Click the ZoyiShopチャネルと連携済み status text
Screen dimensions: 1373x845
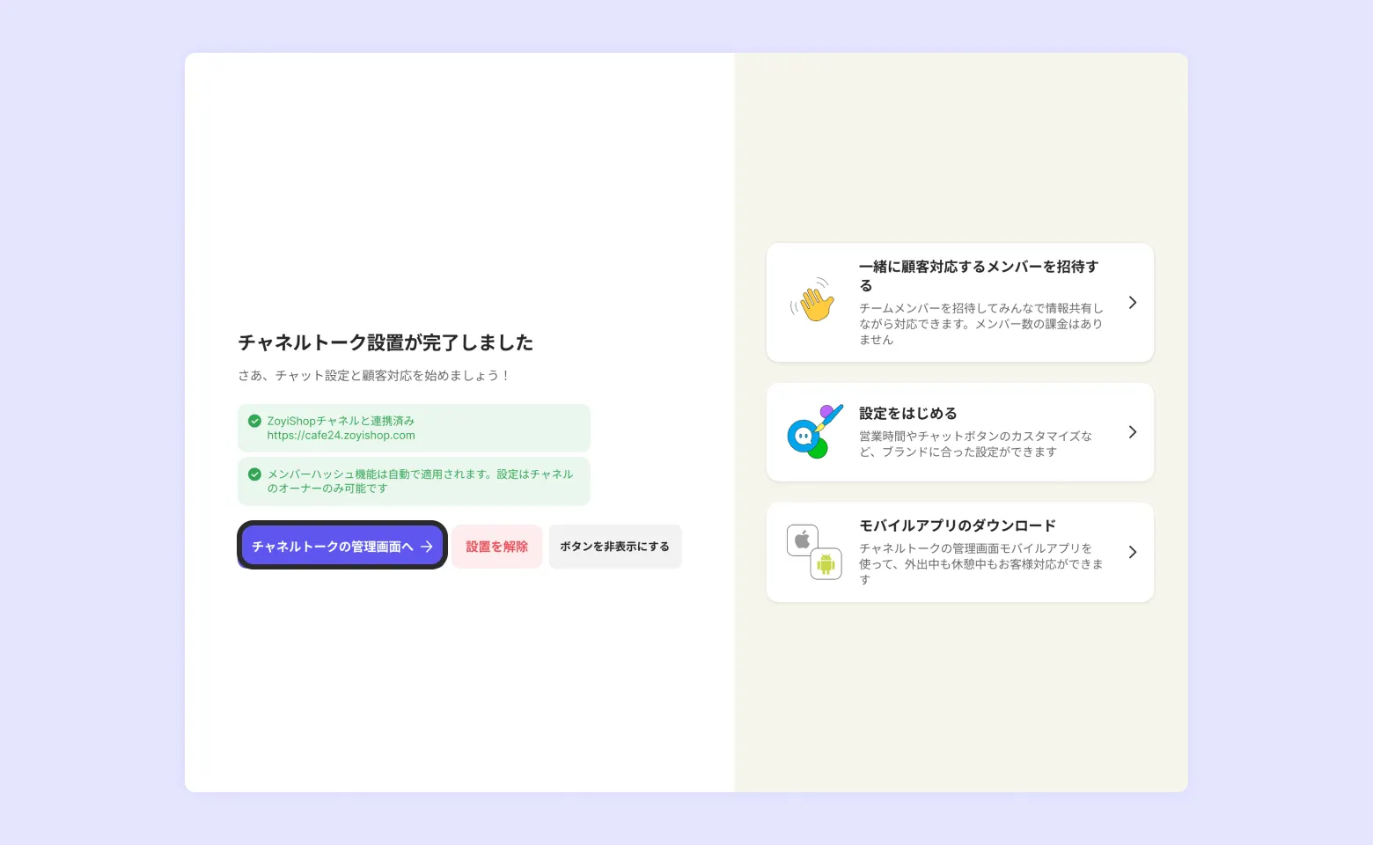[341, 421]
